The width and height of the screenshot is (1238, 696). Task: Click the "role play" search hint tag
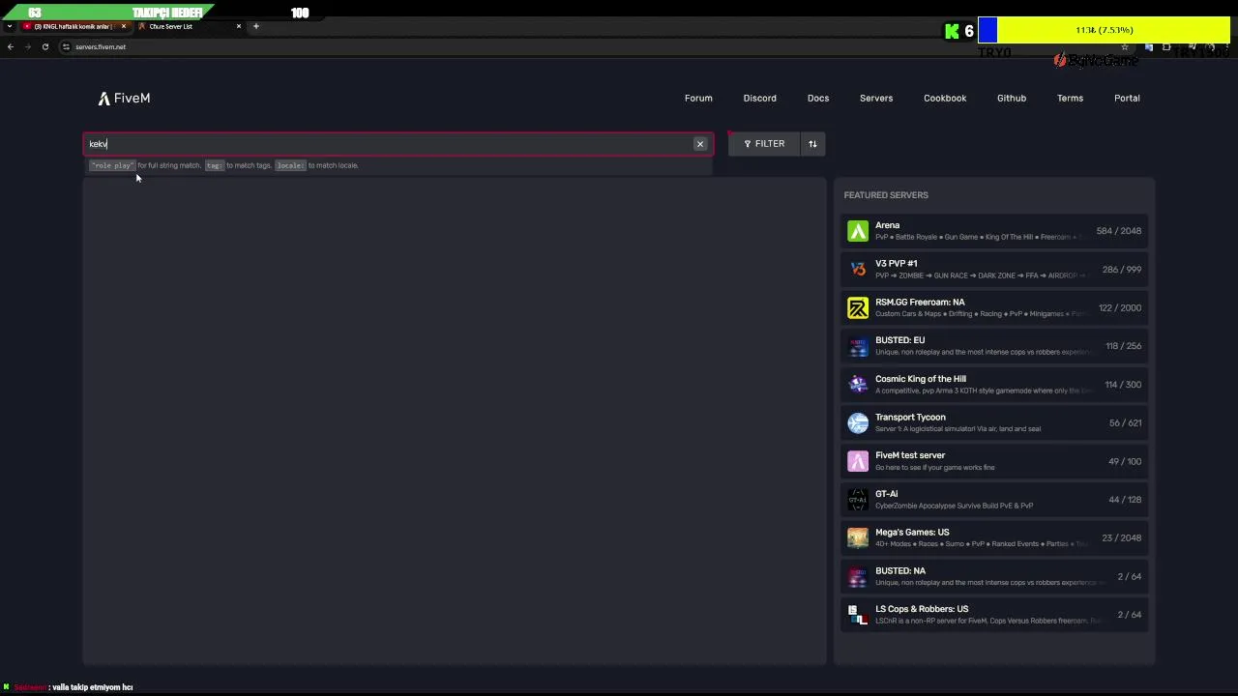tap(112, 165)
